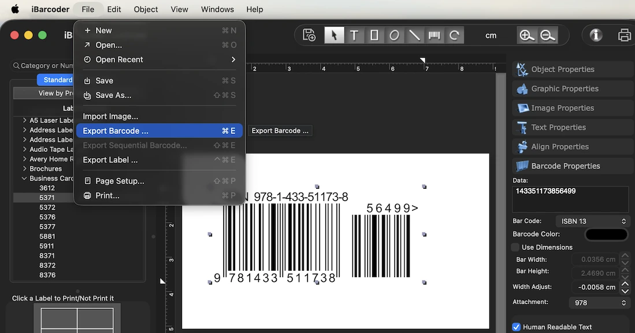Image resolution: width=635 pixels, height=333 pixels.
Task: Select the Oval shape tool
Action: (394, 35)
